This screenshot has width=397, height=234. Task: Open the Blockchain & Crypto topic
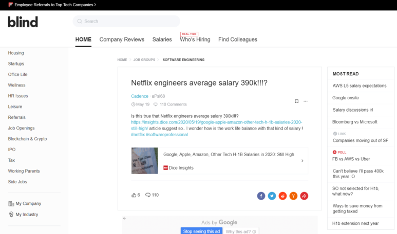[x=27, y=139]
